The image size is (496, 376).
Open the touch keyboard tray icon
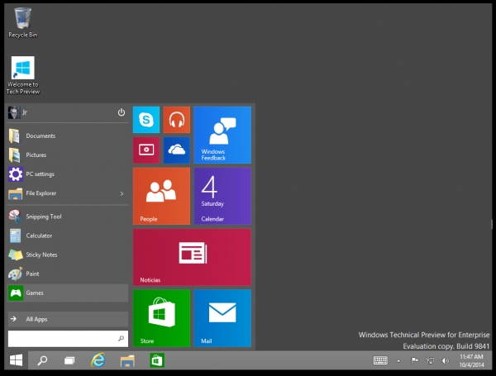coord(380,360)
